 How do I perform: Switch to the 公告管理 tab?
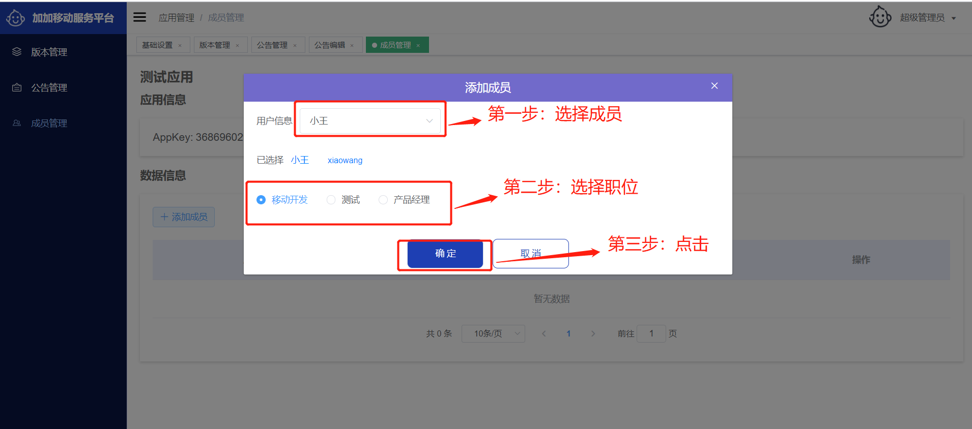[x=272, y=45]
